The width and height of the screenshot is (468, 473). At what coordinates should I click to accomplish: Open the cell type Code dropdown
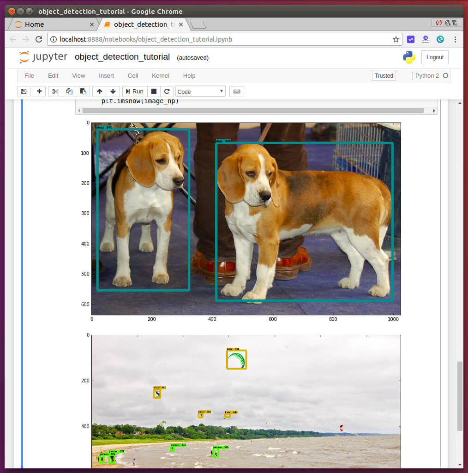click(x=200, y=92)
